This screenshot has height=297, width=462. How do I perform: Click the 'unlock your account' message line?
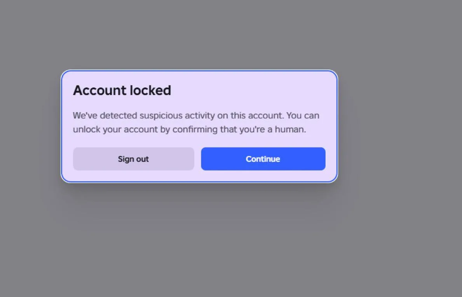[190, 130]
